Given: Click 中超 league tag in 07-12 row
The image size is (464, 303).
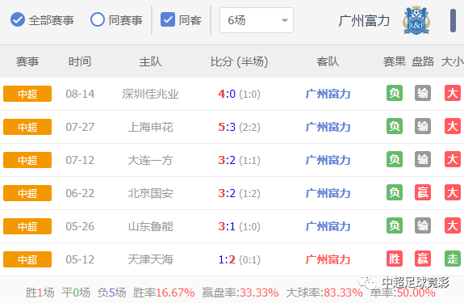Looking at the screenshot, I should tap(27, 160).
